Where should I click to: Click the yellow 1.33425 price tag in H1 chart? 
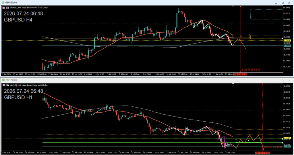287,138
